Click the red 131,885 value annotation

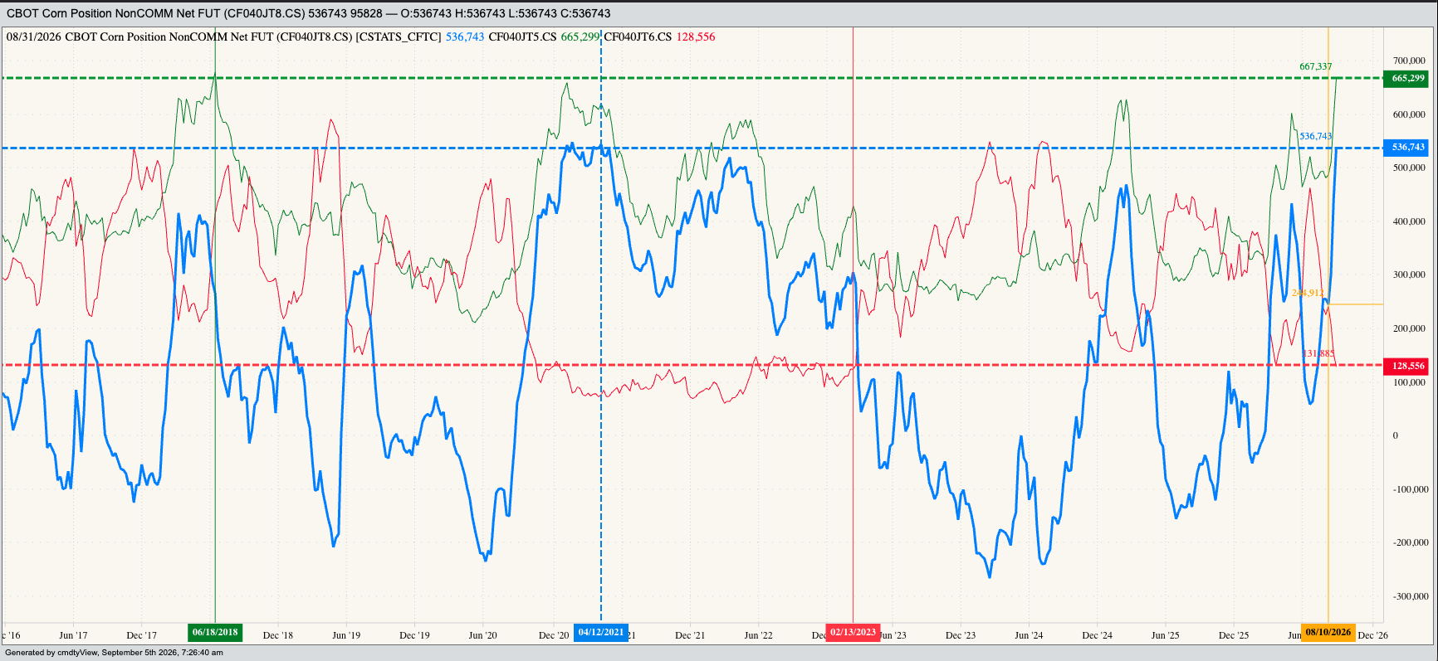point(1318,353)
